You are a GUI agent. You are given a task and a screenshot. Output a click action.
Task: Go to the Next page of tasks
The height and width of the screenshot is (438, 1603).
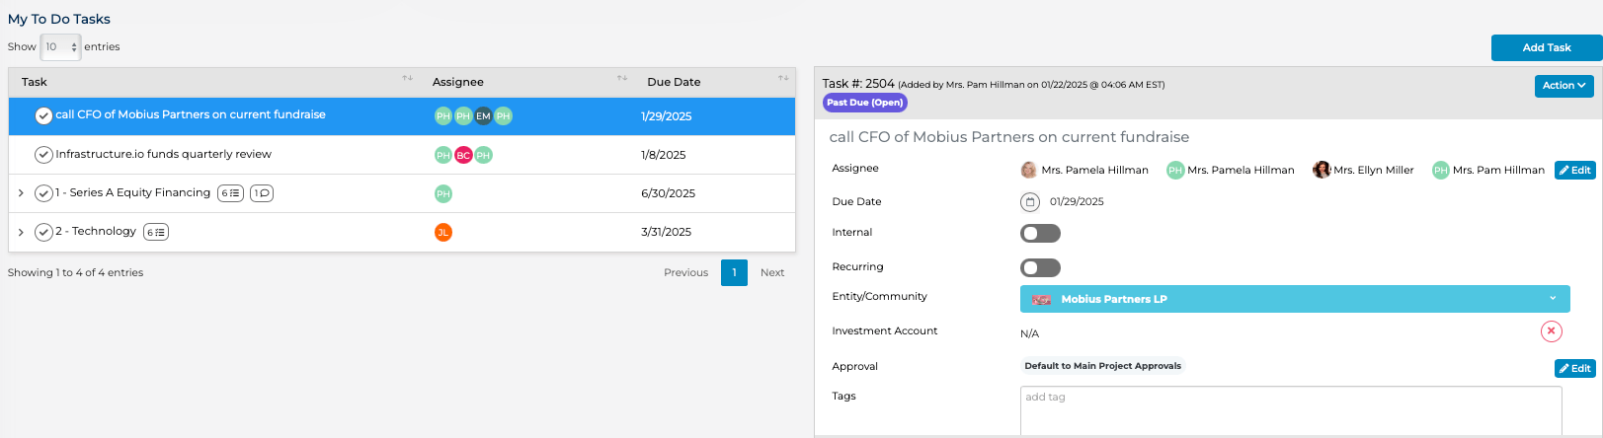click(772, 273)
